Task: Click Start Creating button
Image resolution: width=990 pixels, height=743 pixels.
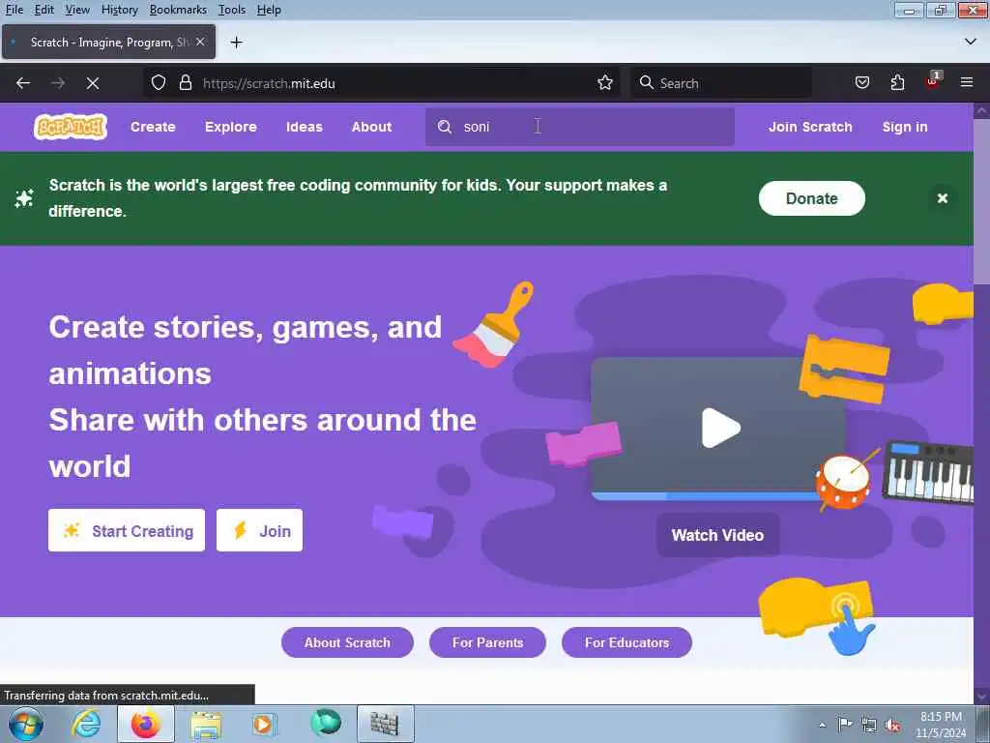Action: pyautogui.click(x=127, y=530)
